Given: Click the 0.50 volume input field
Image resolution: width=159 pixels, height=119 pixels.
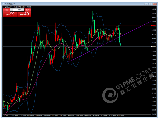Looking at the screenshot, I should point(17,10).
